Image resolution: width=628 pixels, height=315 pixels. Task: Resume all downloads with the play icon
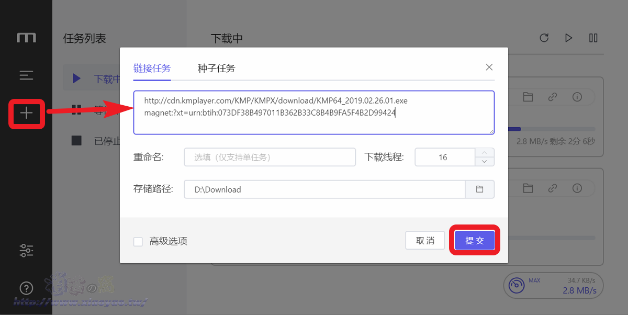(569, 38)
